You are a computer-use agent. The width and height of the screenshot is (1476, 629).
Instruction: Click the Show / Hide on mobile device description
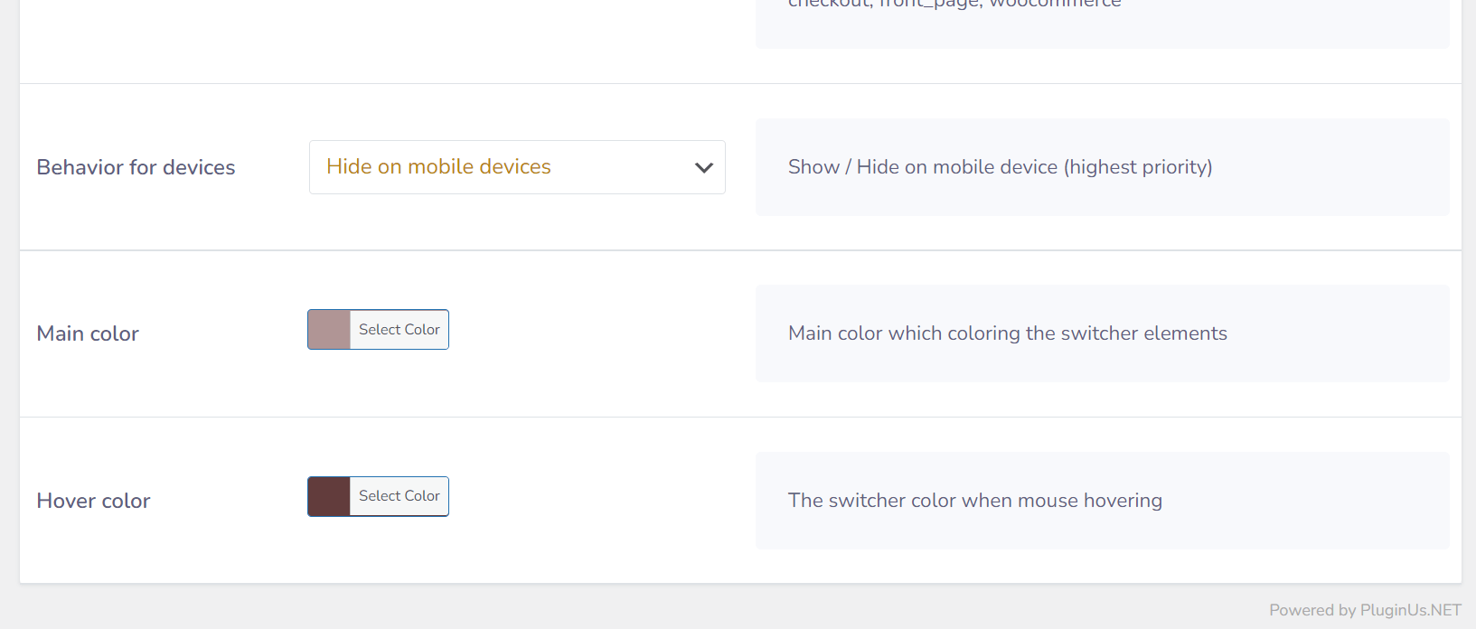pos(1001,167)
